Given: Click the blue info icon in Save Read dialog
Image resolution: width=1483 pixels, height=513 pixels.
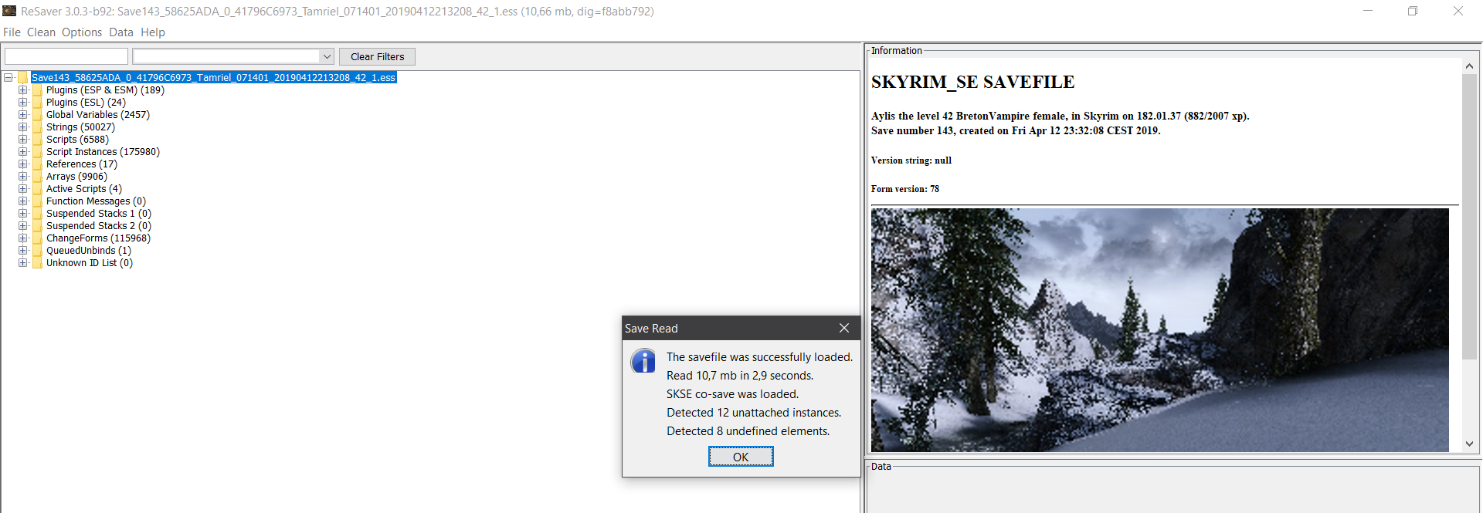Looking at the screenshot, I should coord(643,361).
